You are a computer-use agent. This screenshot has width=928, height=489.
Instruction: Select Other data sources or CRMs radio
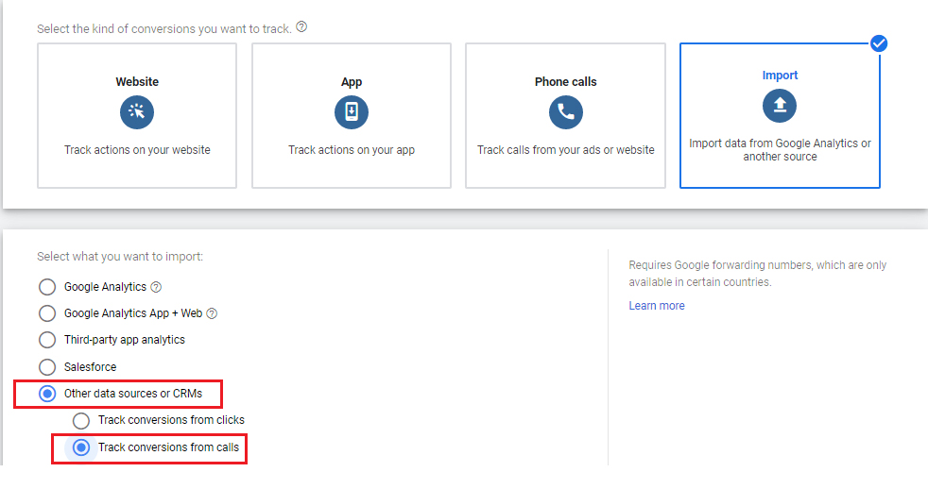[x=47, y=394]
